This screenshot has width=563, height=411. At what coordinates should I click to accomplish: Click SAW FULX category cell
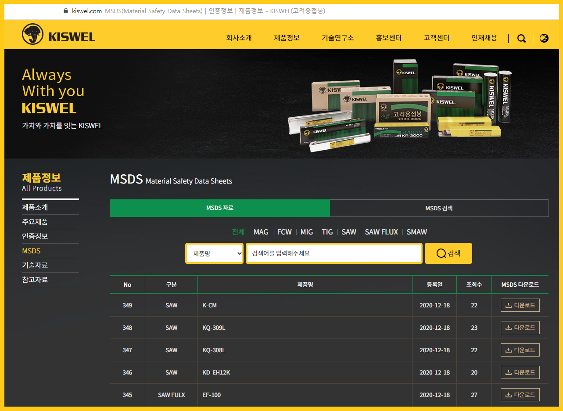(171, 395)
